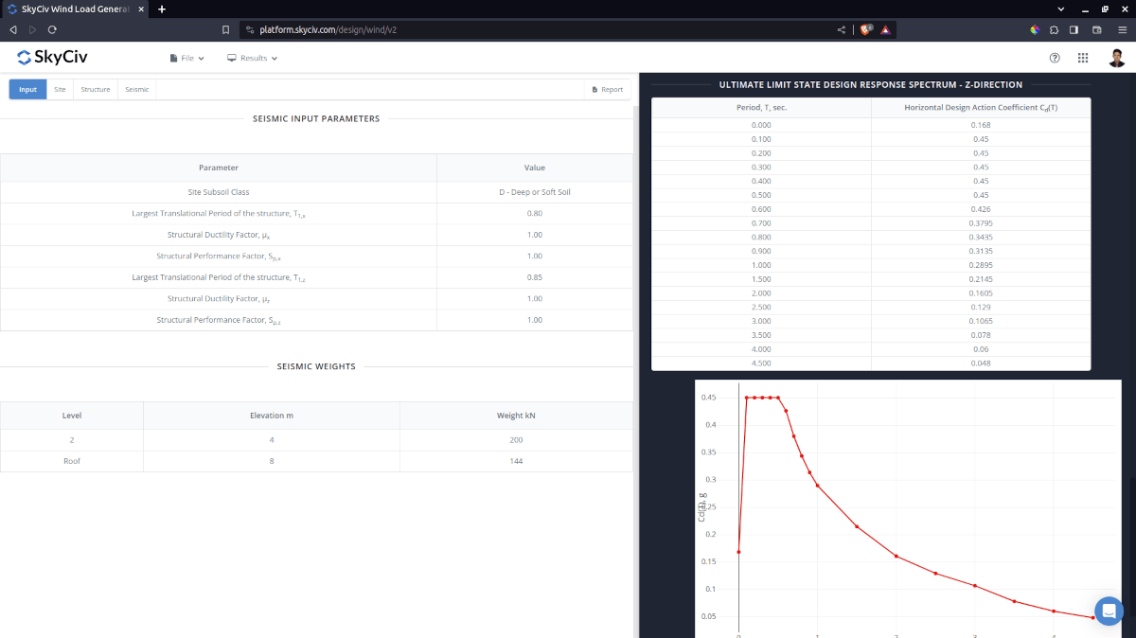
Task: Open the apps grid icon
Action: pos(1083,58)
